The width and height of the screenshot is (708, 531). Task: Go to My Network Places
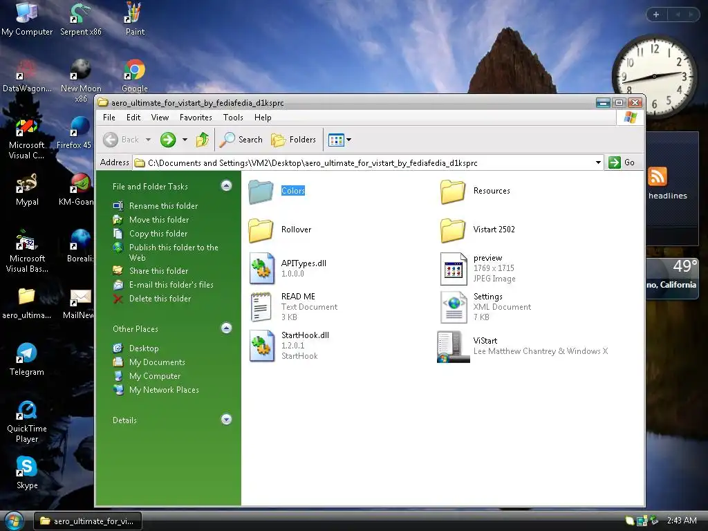(156, 390)
